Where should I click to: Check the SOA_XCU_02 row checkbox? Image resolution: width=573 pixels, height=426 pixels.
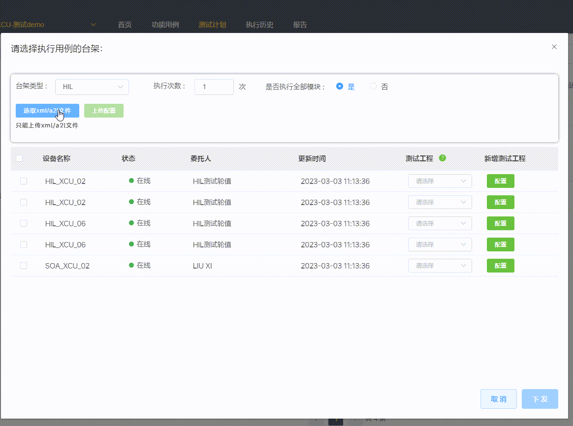click(x=24, y=266)
